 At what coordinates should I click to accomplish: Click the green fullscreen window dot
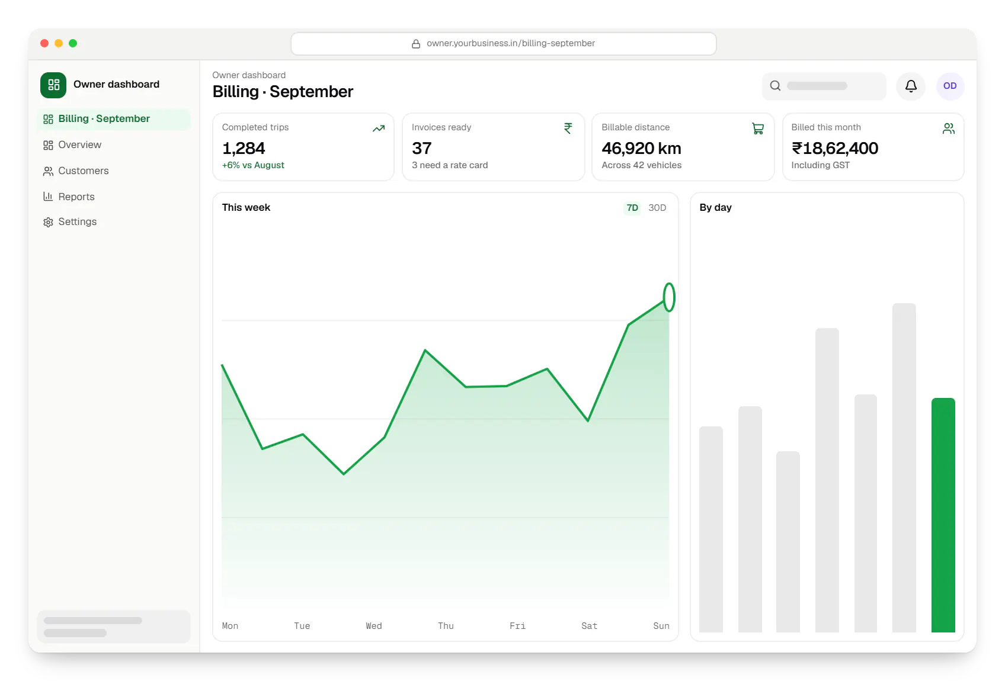tap(73, 43)
